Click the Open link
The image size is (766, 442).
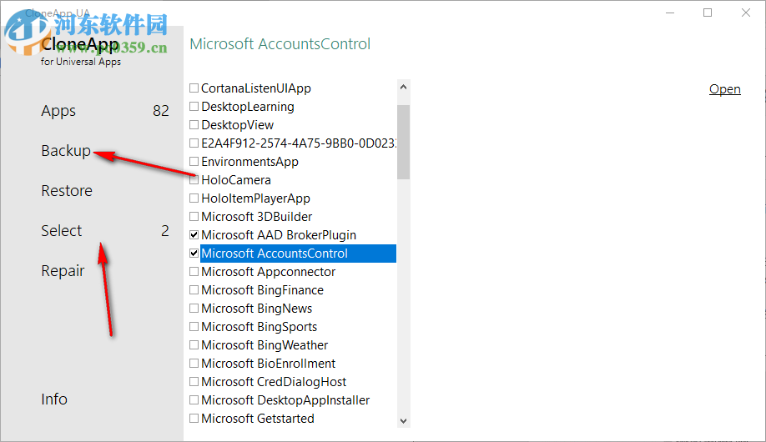(x=724, y=89)
